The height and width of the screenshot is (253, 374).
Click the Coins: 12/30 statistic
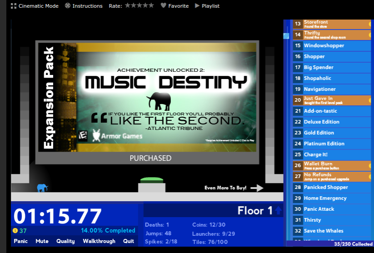(x=209, y=225)
